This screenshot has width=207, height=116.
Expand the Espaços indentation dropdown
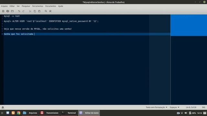pos(174,107)
